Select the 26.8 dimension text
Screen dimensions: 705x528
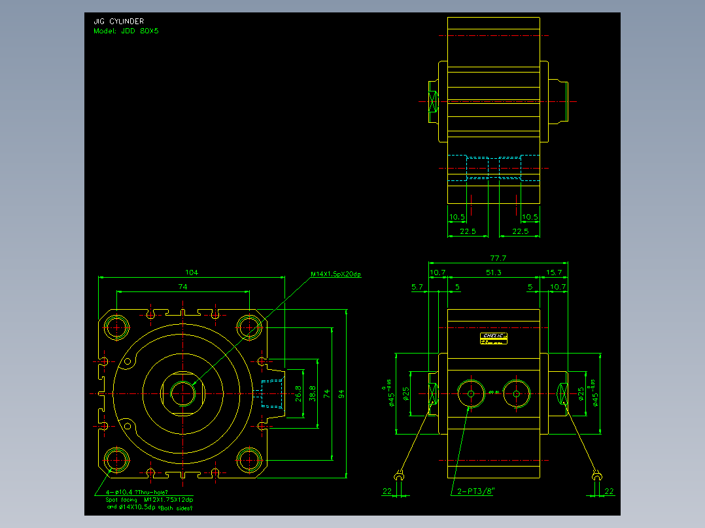pyautogui.click(x=298, y=393)
